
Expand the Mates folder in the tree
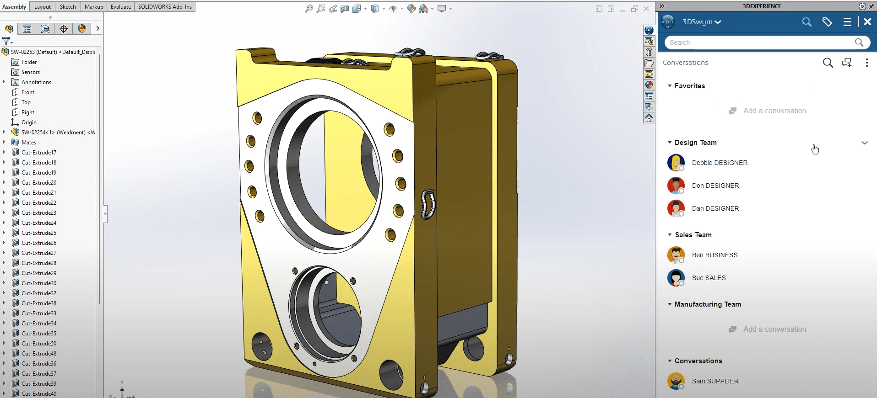[x=4, y=143]
